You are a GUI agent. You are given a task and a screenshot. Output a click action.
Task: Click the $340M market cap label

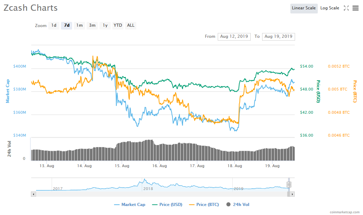point(20,135)
